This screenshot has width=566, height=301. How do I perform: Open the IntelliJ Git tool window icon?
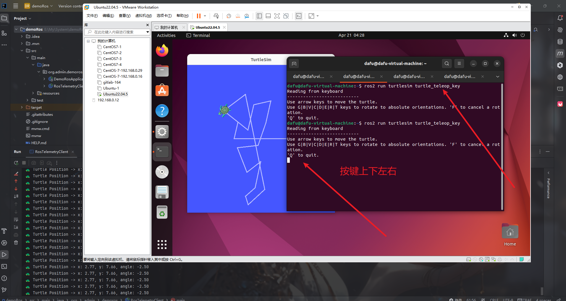coord(4,290)
